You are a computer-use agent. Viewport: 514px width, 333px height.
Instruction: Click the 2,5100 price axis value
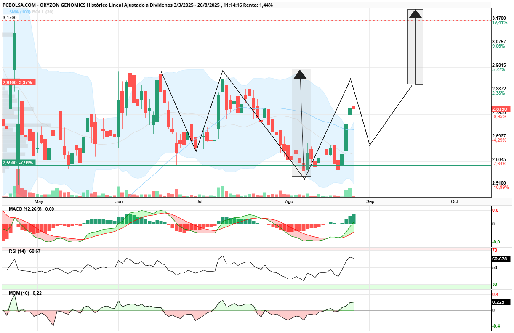tap(498, 183)
